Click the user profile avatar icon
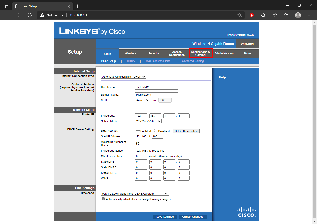The width and height of the screenshot is (317, 224). coord(298,15)
